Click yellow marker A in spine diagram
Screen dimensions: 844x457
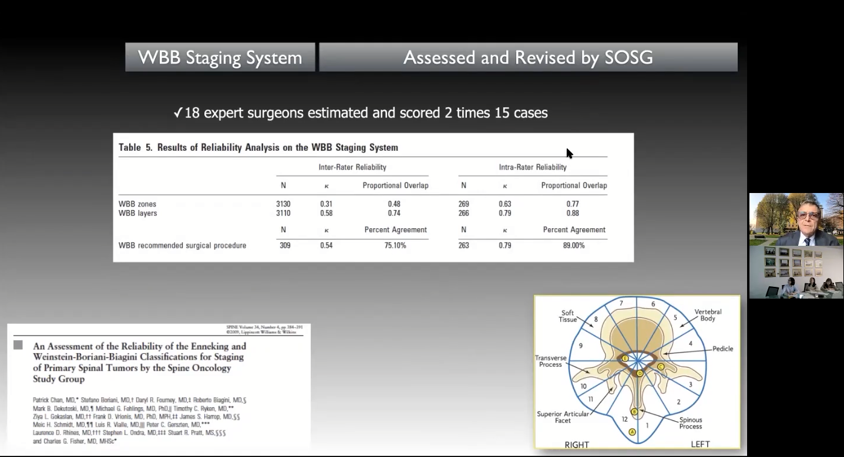pos(633,432)
